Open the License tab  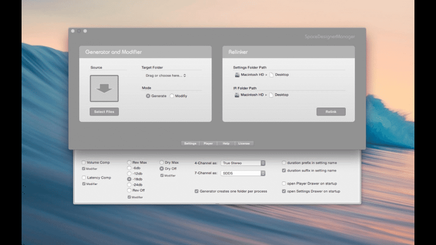coord(244,143)
